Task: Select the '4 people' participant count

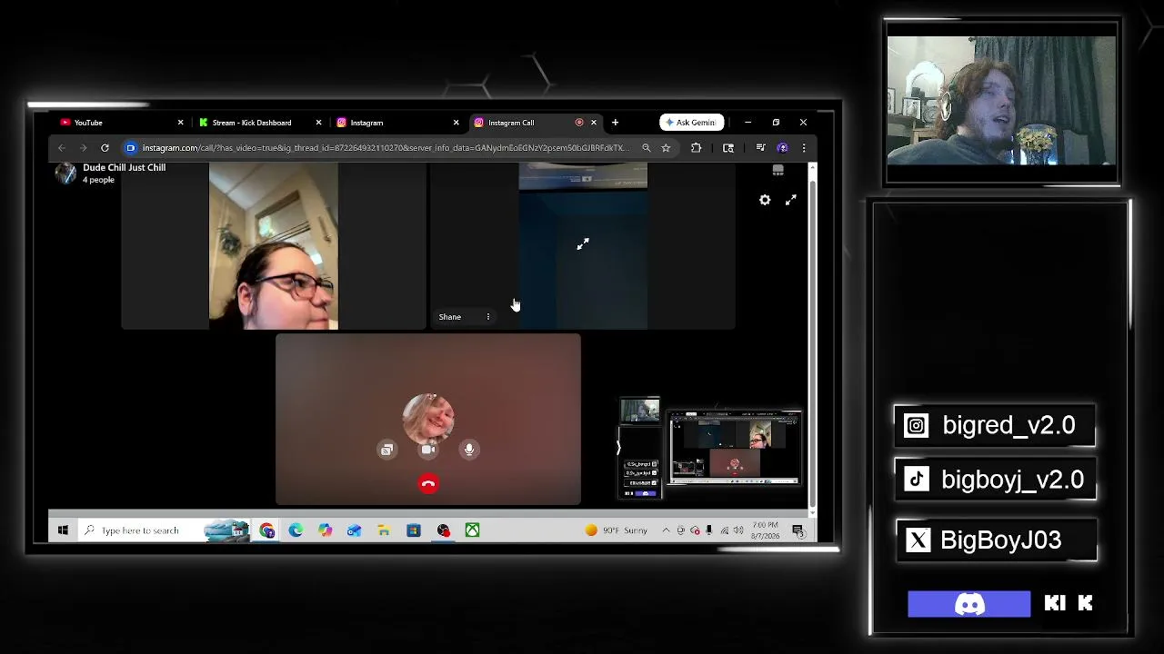Action: [x=99, y=180]
